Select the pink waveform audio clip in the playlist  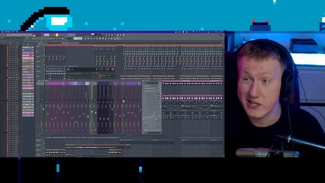(192, 98)
